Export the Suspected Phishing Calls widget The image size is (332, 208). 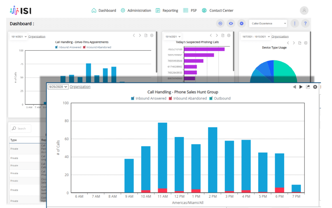click(x=223, y=36)
